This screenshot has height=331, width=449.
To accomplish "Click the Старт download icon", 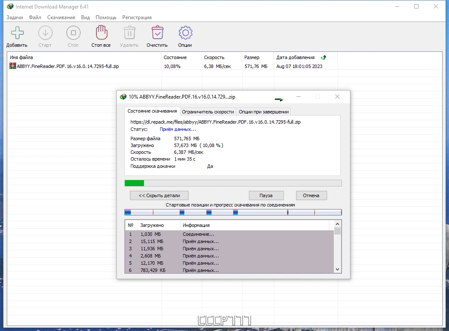I will tap(45, 33).
